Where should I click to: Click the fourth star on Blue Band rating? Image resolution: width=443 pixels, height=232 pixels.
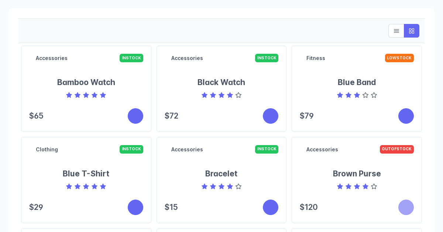coord(365,95)
